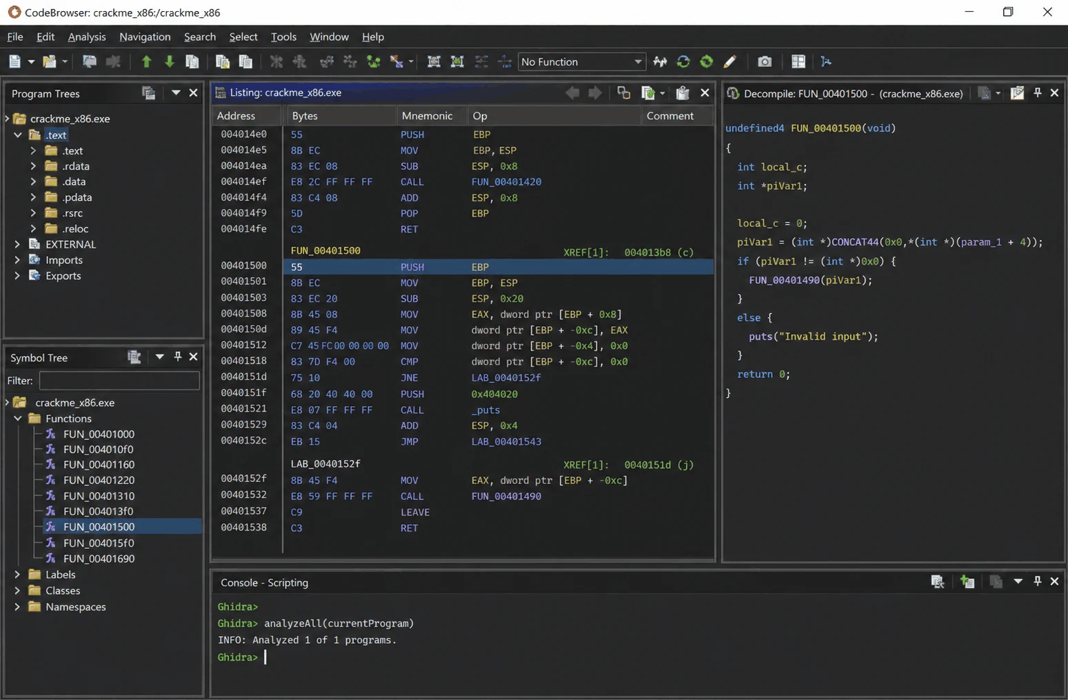Click the _puts call operand
Image resolution: width=1068 pixels, height=700 pixels.
click(x=485, y=410)
